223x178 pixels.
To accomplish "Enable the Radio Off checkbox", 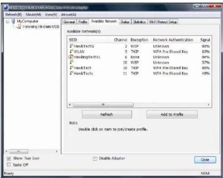I will click(x=9, y=165).
